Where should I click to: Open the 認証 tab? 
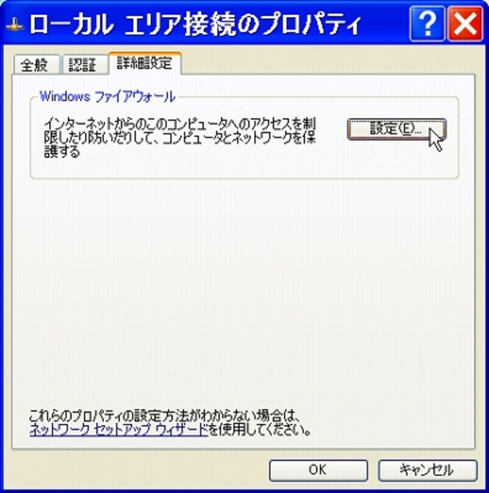pos(85,65)
